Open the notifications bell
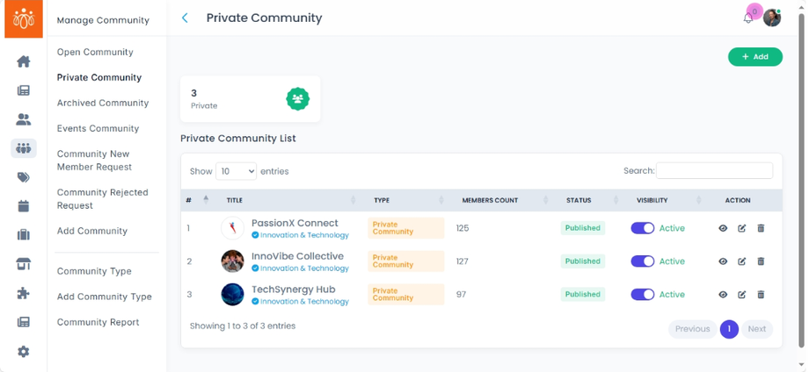The width and height of the screenshot is (809, 372). [748, 18]
